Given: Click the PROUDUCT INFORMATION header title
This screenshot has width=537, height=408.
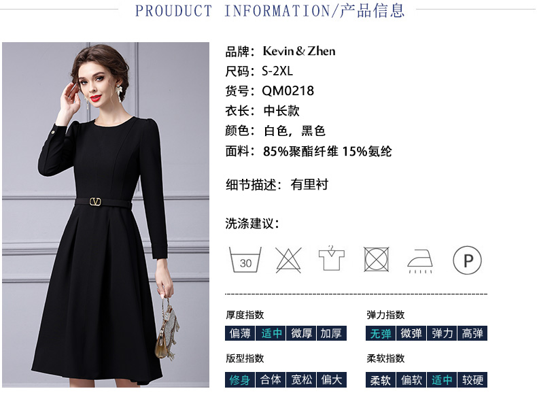Looking at the screenshot, I should coord(270,10).
